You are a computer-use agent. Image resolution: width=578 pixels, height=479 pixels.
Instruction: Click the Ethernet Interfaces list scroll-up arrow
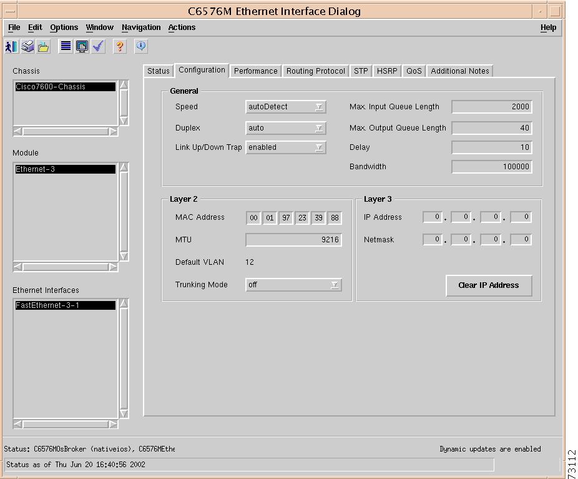coord(124,304)
